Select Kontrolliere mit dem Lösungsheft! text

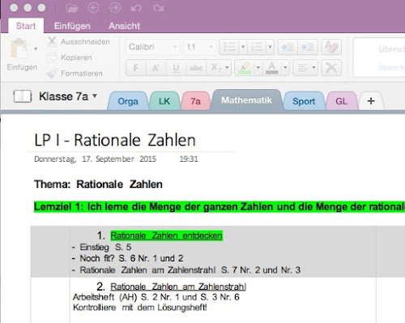140,308
